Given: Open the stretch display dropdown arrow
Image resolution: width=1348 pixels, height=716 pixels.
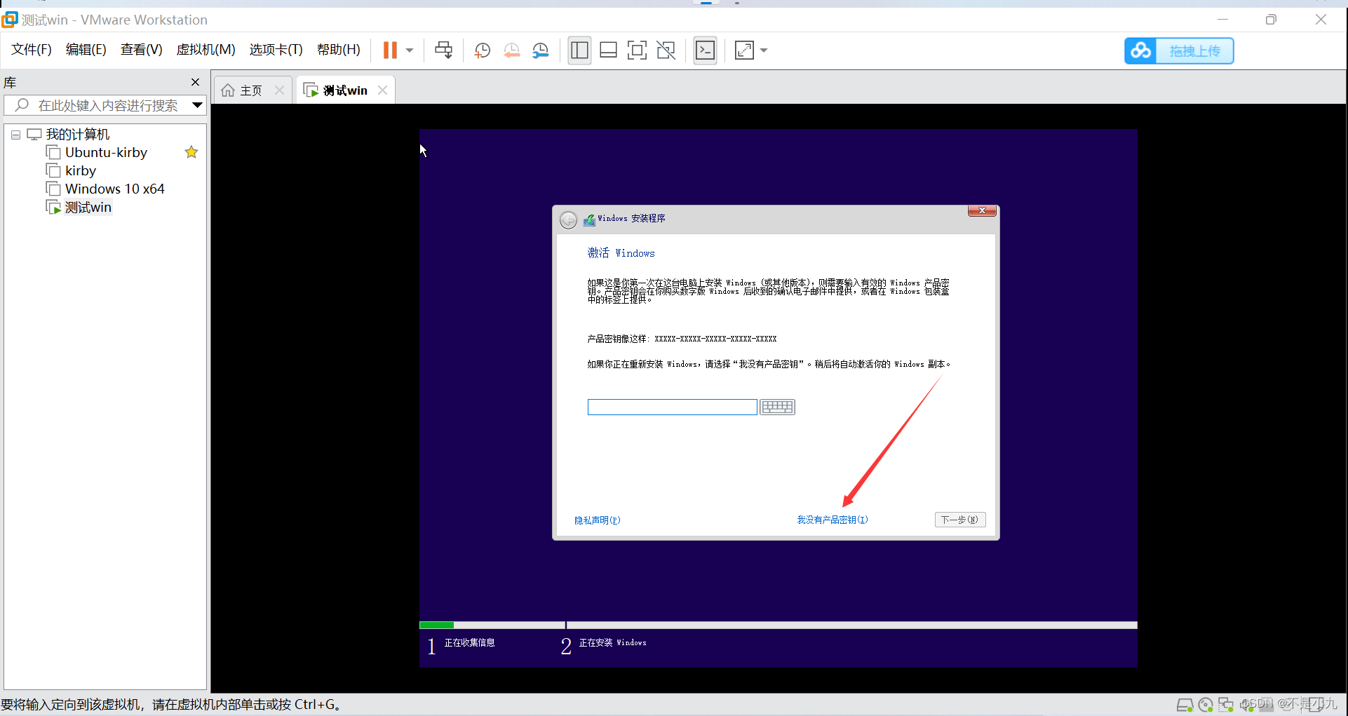Looking at the screenshot, I should (x=764, y=50).
